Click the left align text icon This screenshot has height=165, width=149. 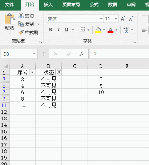pos(144,30)
